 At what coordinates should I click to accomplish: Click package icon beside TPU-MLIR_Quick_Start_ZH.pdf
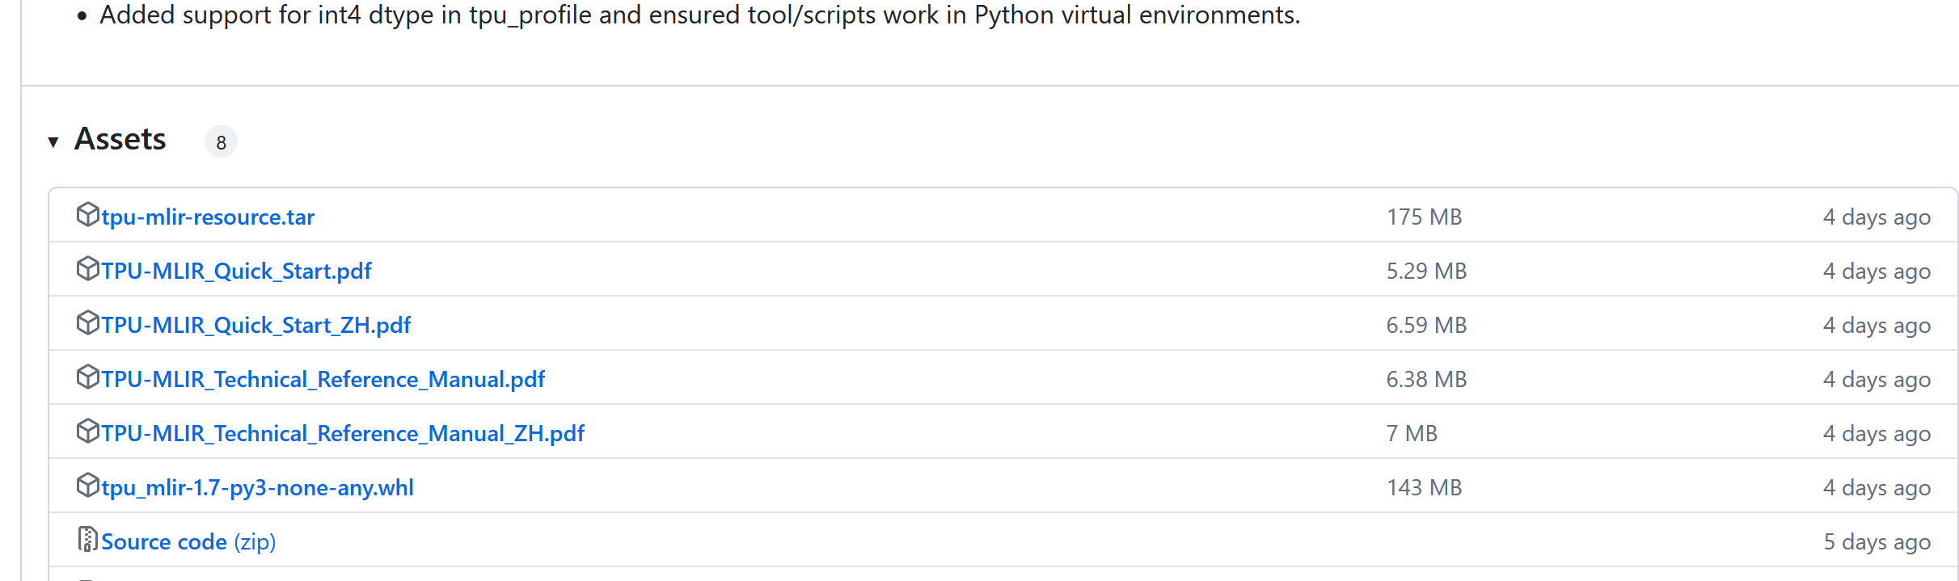point(87,323)
